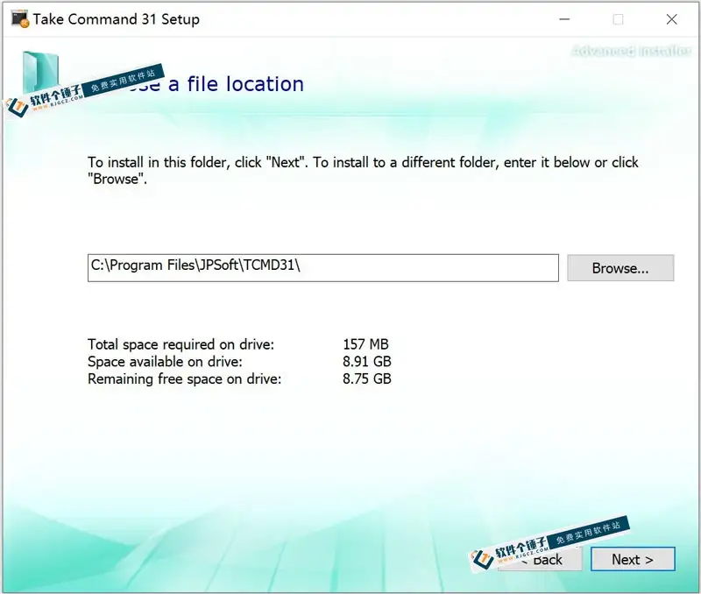
Task: Minimize the Take Command 31 Setup window
Action: pos(564,19)
